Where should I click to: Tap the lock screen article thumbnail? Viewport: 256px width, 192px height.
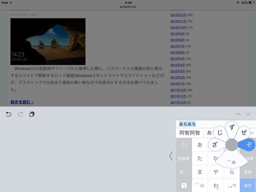pyautogui.click(x=48, y=41)
